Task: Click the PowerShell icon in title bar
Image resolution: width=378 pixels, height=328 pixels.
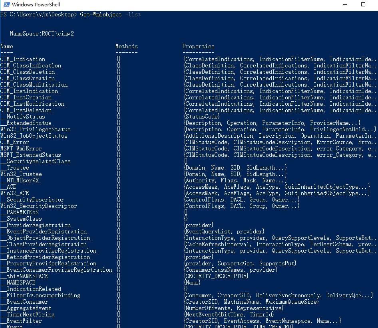Action: [x=6, y=4]
